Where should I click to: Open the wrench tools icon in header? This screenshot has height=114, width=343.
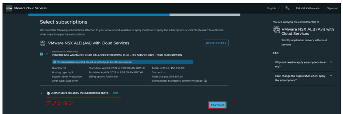(288, 8)
